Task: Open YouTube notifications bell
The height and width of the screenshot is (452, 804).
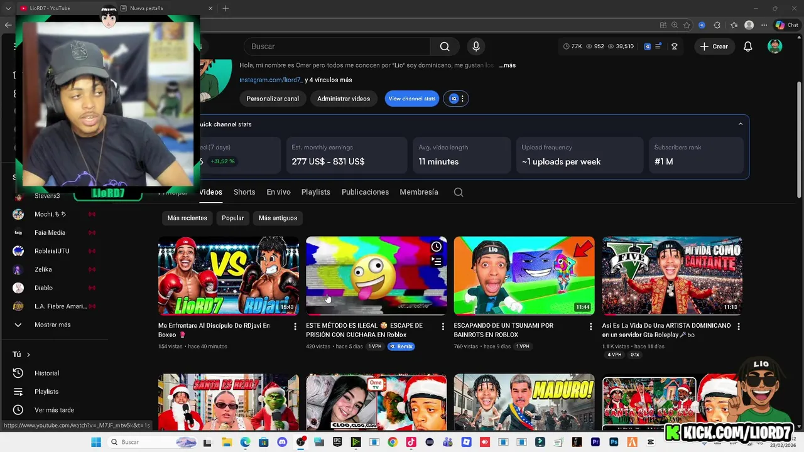Action: click(x=747, y=46)
